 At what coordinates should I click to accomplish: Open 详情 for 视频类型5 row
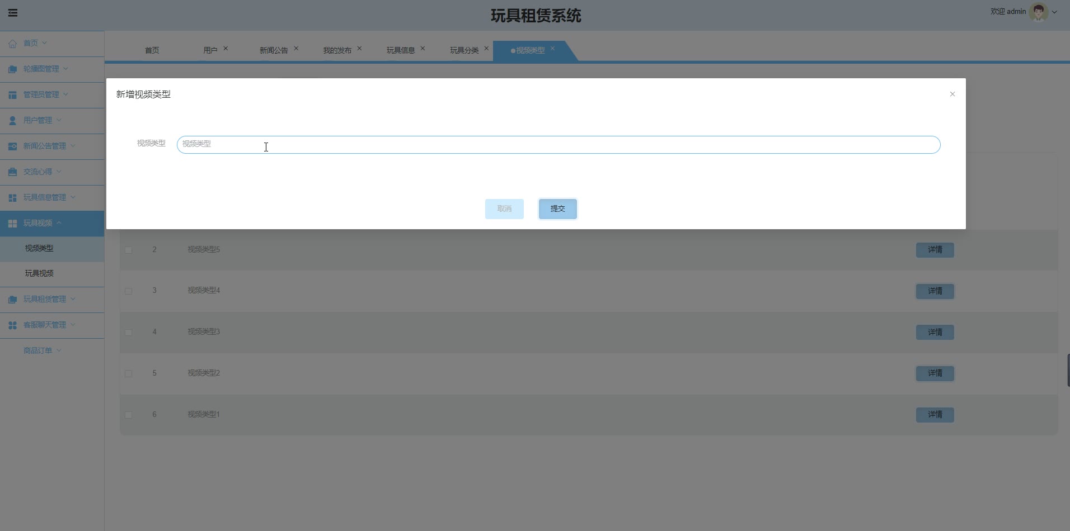tap(935, 250)
